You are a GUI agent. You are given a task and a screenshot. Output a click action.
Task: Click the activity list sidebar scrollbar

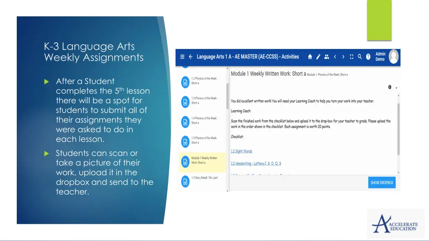coord(227,96)
